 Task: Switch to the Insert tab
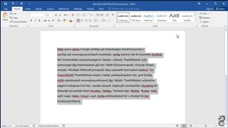point(28,9)
